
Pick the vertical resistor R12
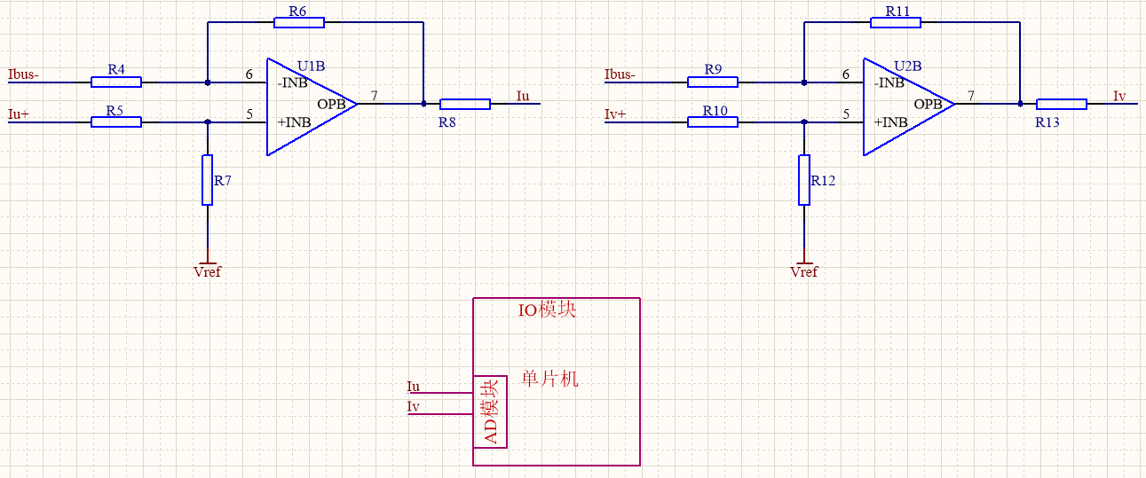803,180
